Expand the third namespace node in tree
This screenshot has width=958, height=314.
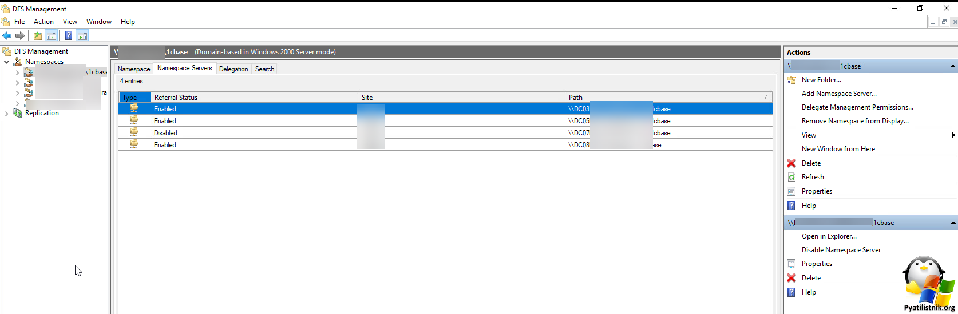(17, 93)
